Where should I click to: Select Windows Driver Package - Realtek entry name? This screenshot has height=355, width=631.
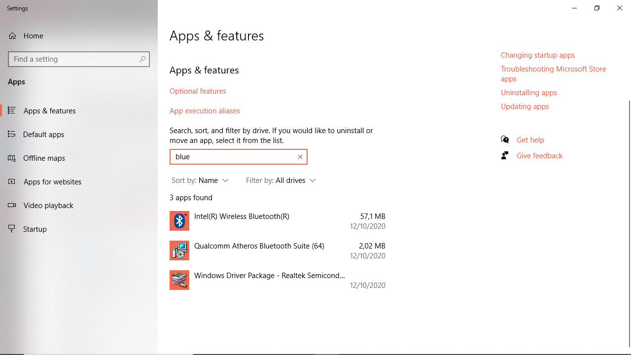[270, 275]
